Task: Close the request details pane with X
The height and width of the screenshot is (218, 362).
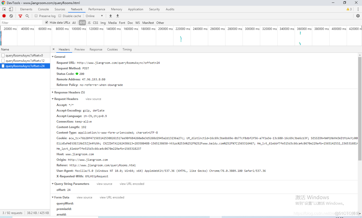Action: click(x=54, y=49)
